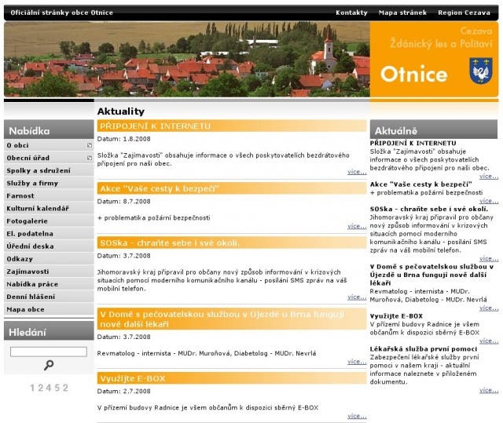Screen dimensions: 503x423
Task: Go to Region Cezava link
Action: 464,13
